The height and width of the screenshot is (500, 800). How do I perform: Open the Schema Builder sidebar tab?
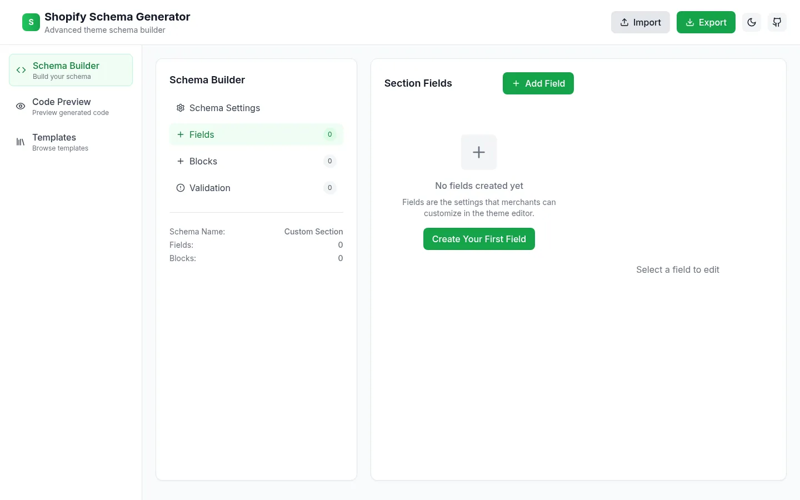pos(71,70)
